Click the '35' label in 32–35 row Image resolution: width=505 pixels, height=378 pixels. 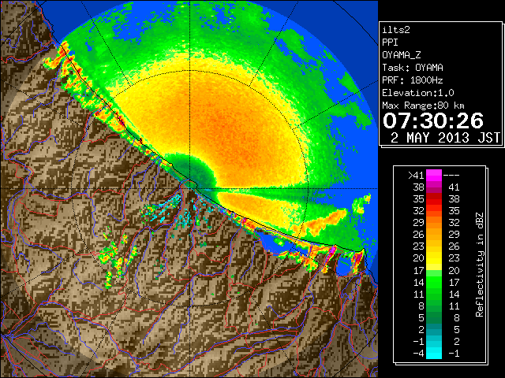tap(454, 211)
